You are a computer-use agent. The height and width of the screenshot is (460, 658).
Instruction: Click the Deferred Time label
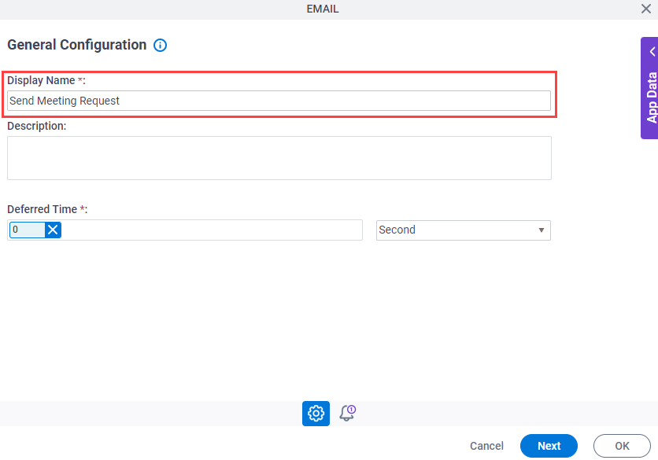43,209
